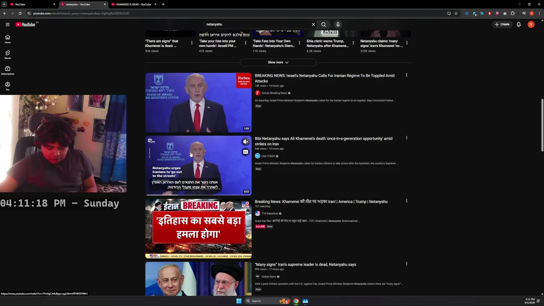544x306 pixels.
Task: Click the YouTube netanyahu search field
Action: [x=257, y=25]
